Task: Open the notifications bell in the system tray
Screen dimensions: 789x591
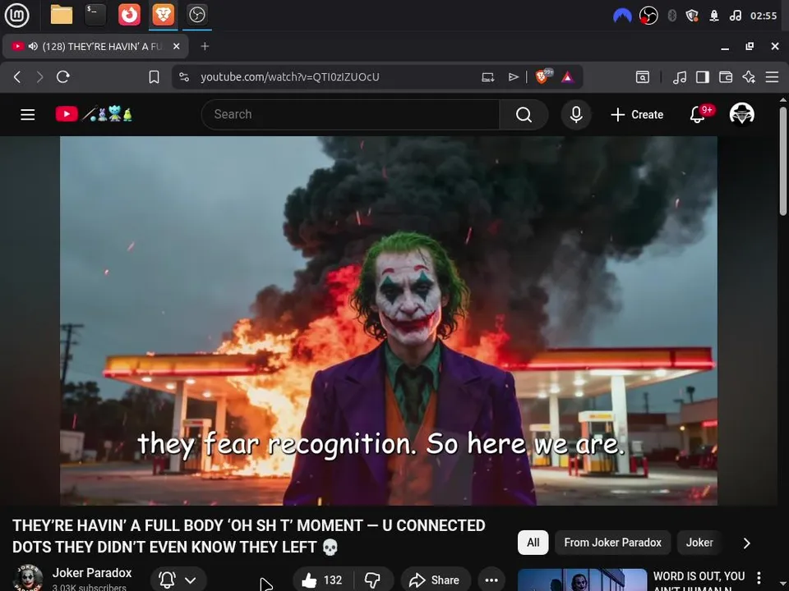Action: (713, 16)
